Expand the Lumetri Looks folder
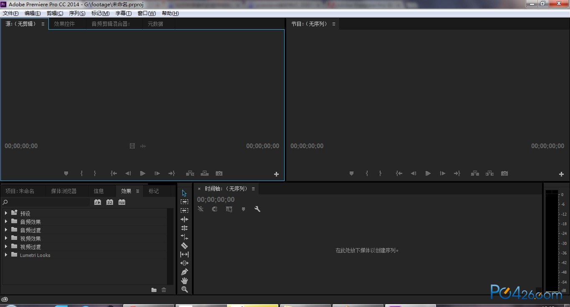Screen dimensions: 570x307 [x=6, y=255]
